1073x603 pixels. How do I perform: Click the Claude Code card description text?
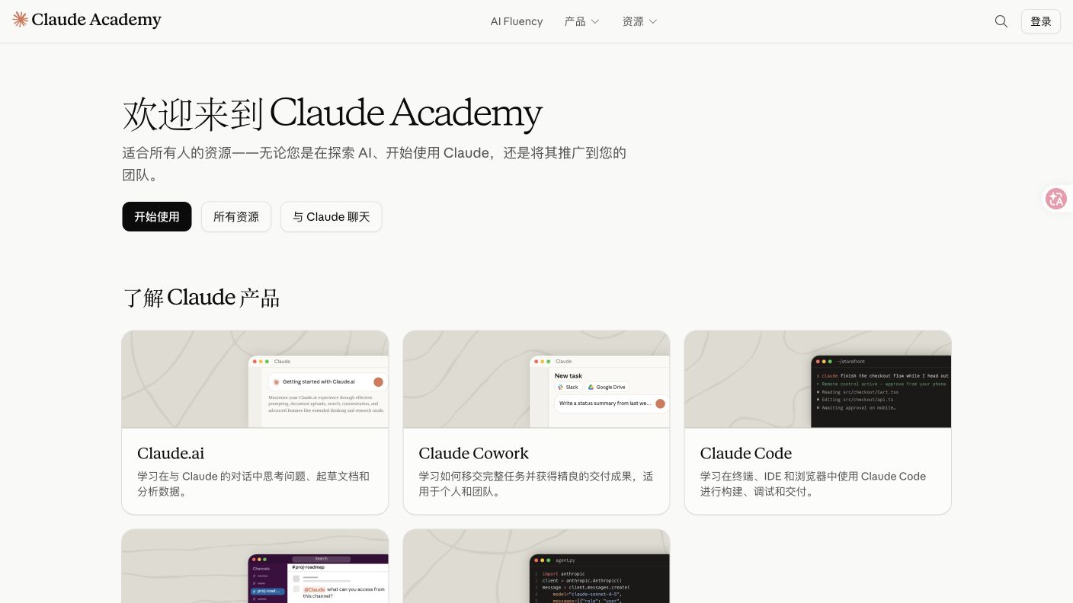[813, 483]
